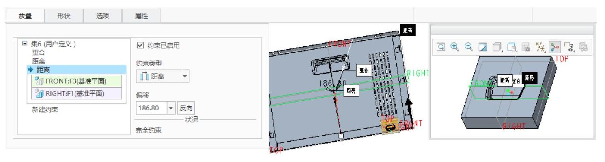The height and width of the screenshot is (162, 605).
Task: Click 新建约束 to add a constraint
Action: pos(45,110)
